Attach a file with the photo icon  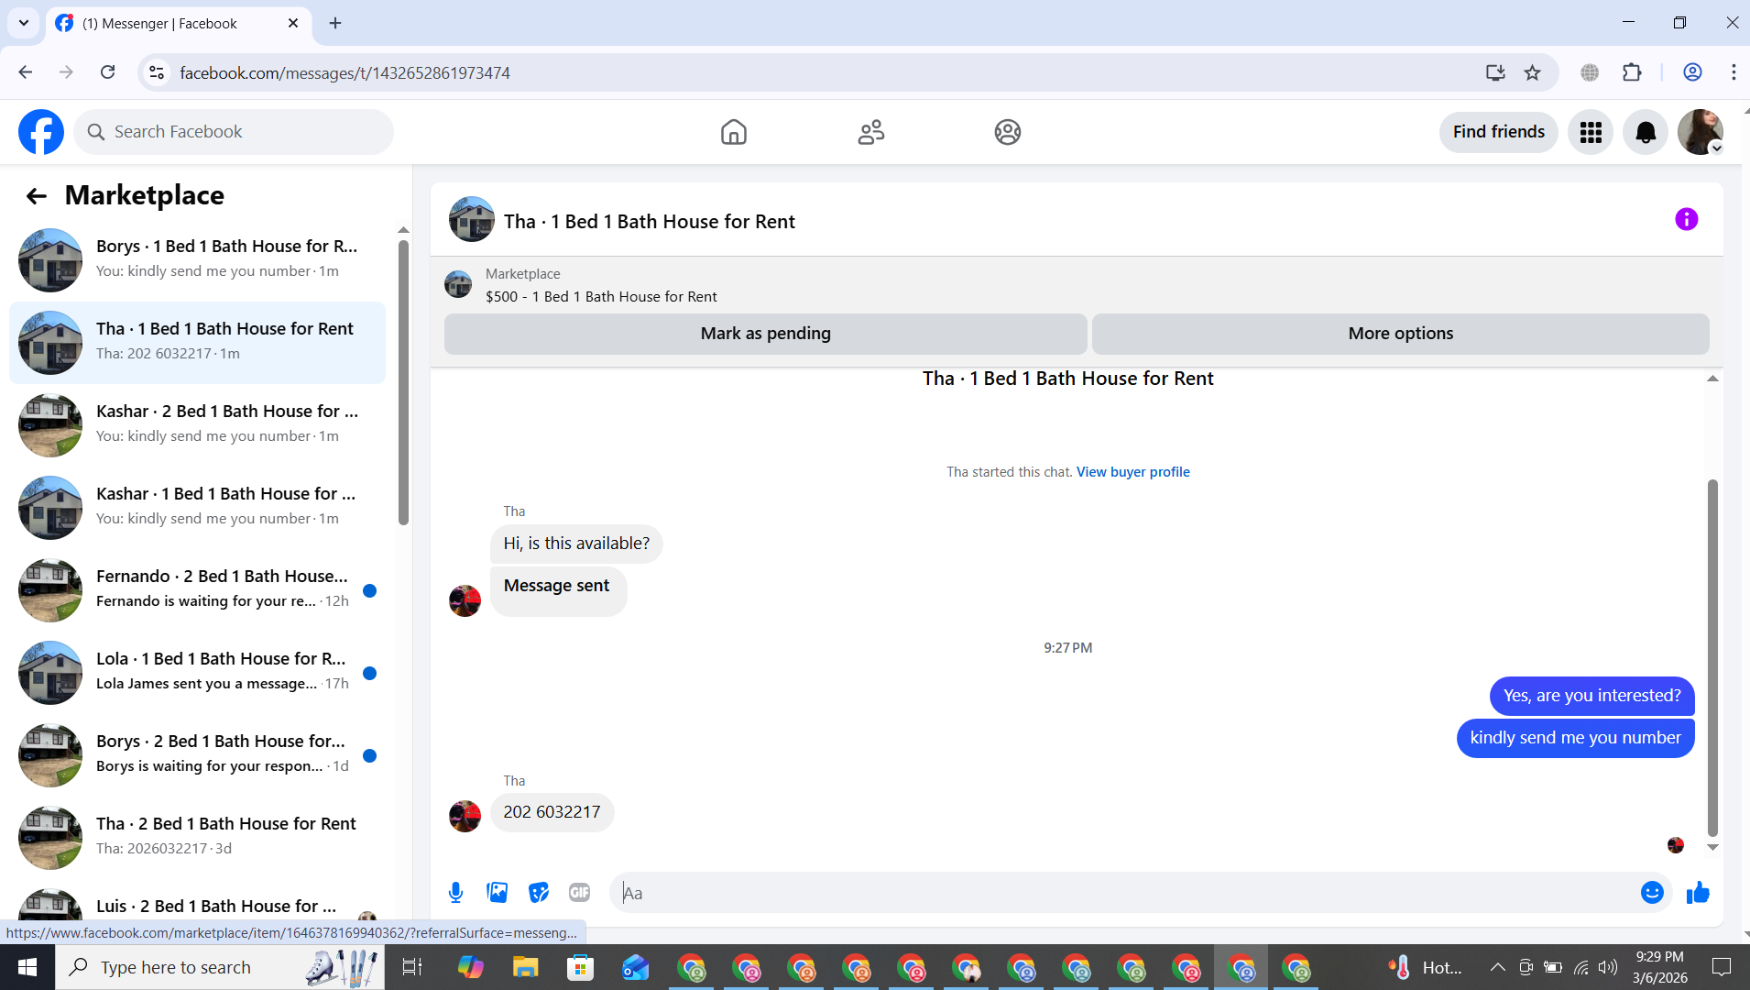click(x=497, y=892)
